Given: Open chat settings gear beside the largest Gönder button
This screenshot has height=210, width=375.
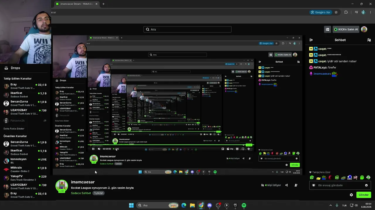Looking at the screenshot, I should coord(351,195).
